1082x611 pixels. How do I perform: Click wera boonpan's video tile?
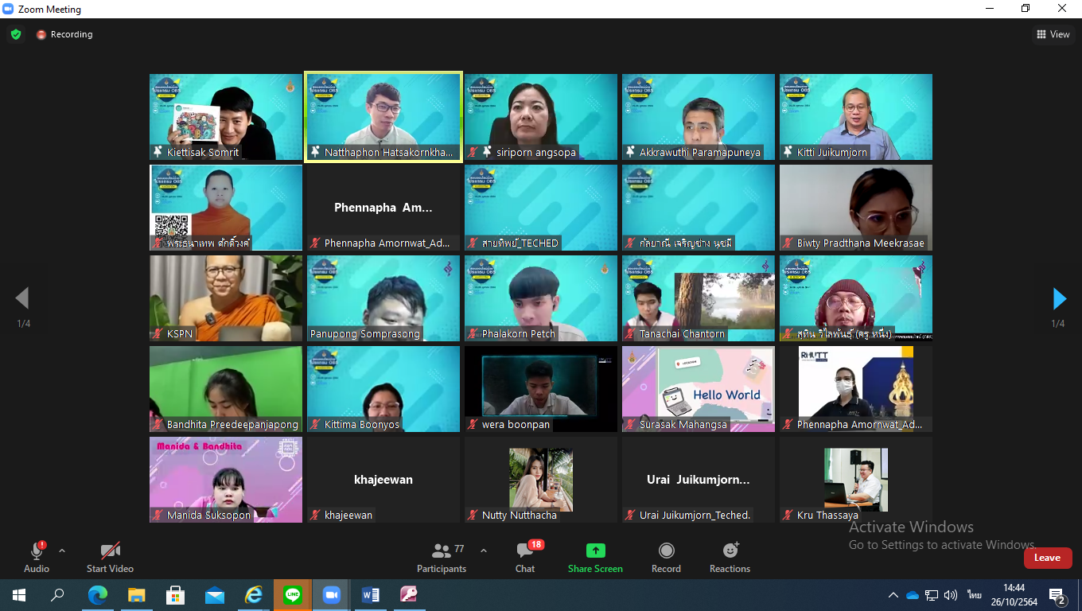click(x=541, y=389)
